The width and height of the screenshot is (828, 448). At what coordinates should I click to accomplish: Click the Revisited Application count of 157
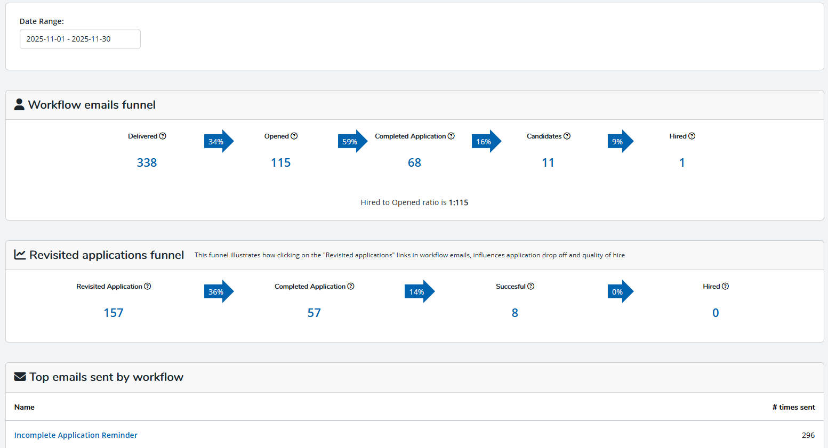tap(114, 313)
